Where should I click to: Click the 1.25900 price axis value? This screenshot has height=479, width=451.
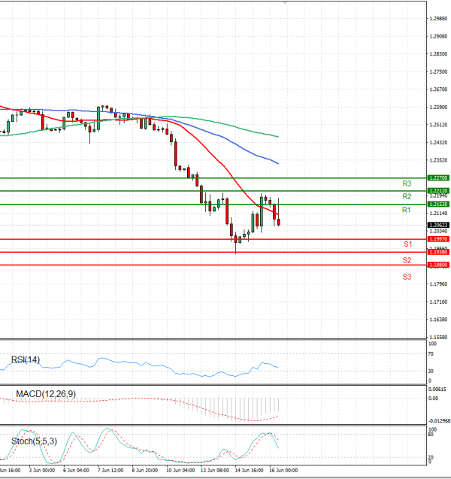(x=438, y=108)
